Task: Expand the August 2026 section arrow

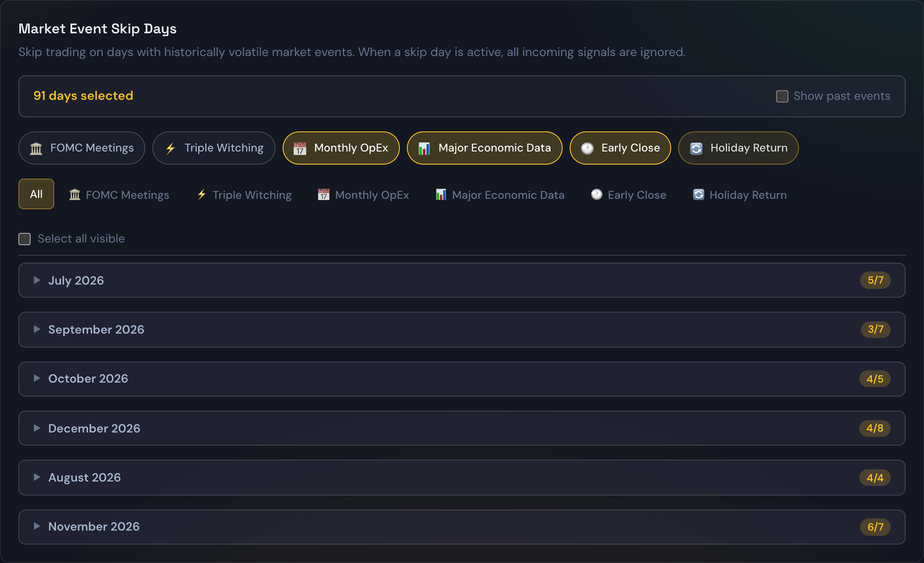Action: point(37,478)
